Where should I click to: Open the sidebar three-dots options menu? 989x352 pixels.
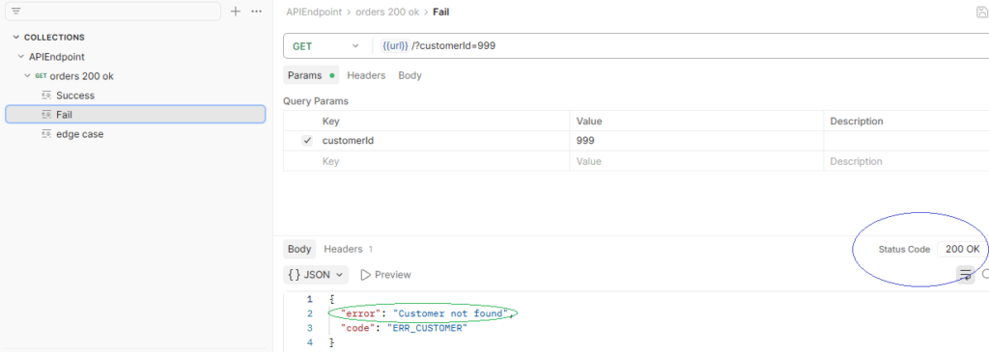tap(256, 11)
